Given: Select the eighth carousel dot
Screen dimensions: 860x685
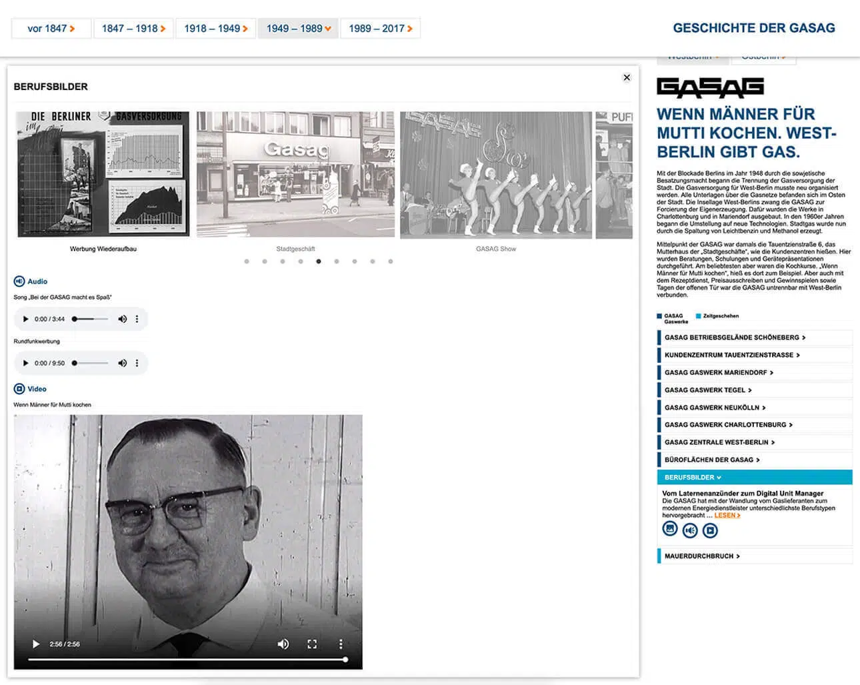Looking at the screenshot, I should [373, 261].
